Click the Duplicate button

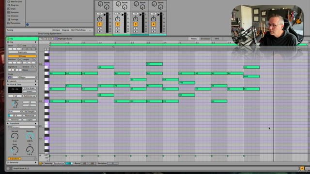pyautogui.click(x=22, y=52)
